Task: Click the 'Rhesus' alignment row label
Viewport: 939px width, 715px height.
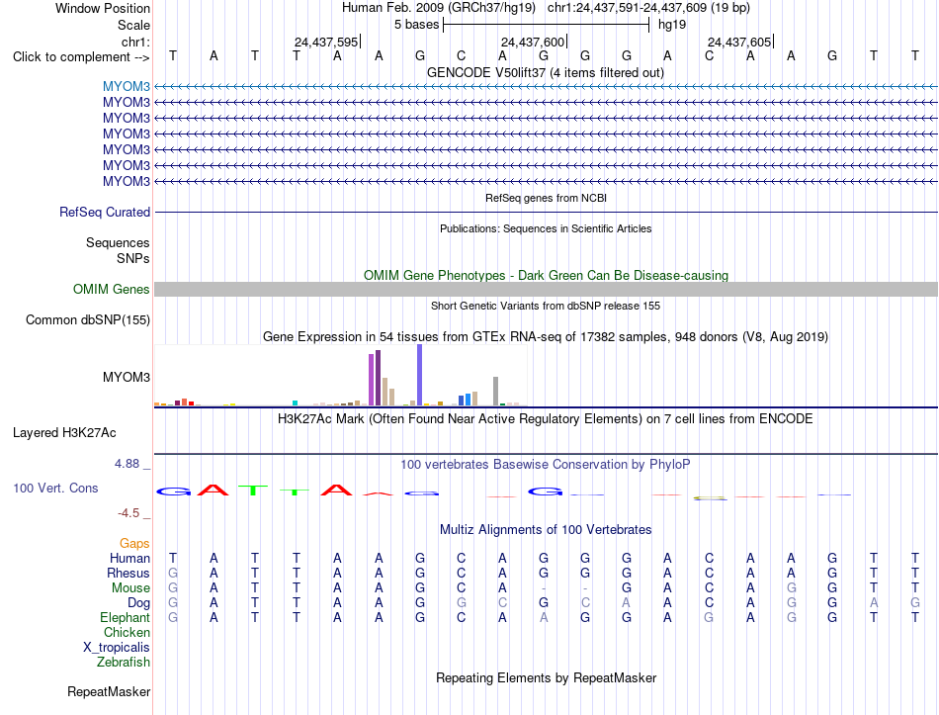Action: point(128,574)
